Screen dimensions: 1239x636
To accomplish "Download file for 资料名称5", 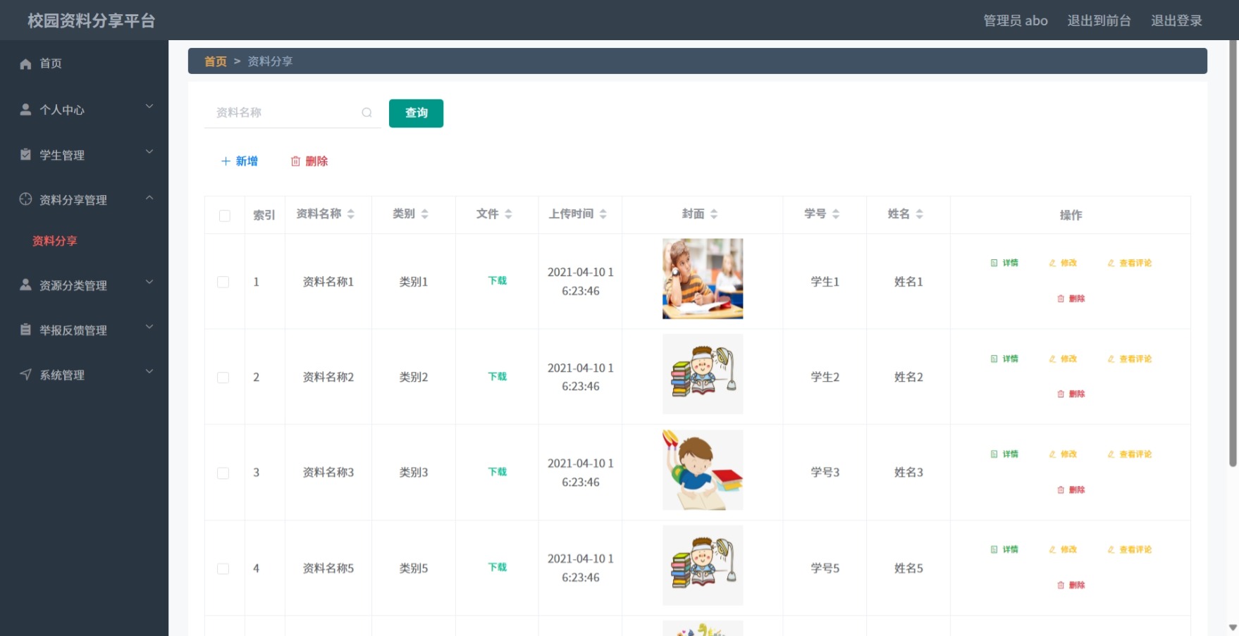I will pyautogui.click(x=498, y=567).
